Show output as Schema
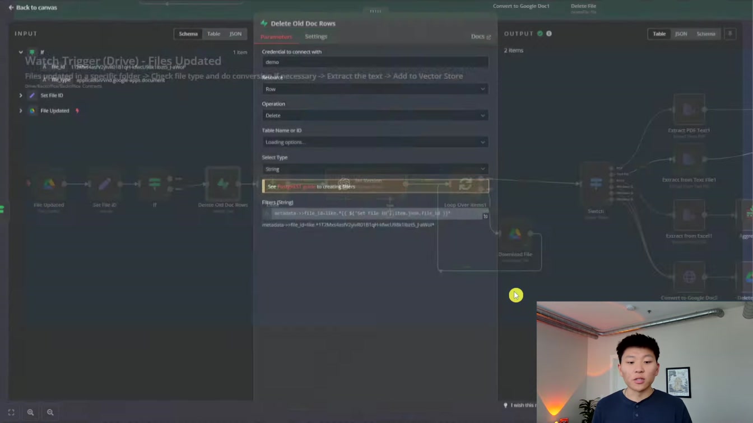 (x=706, y=34)
